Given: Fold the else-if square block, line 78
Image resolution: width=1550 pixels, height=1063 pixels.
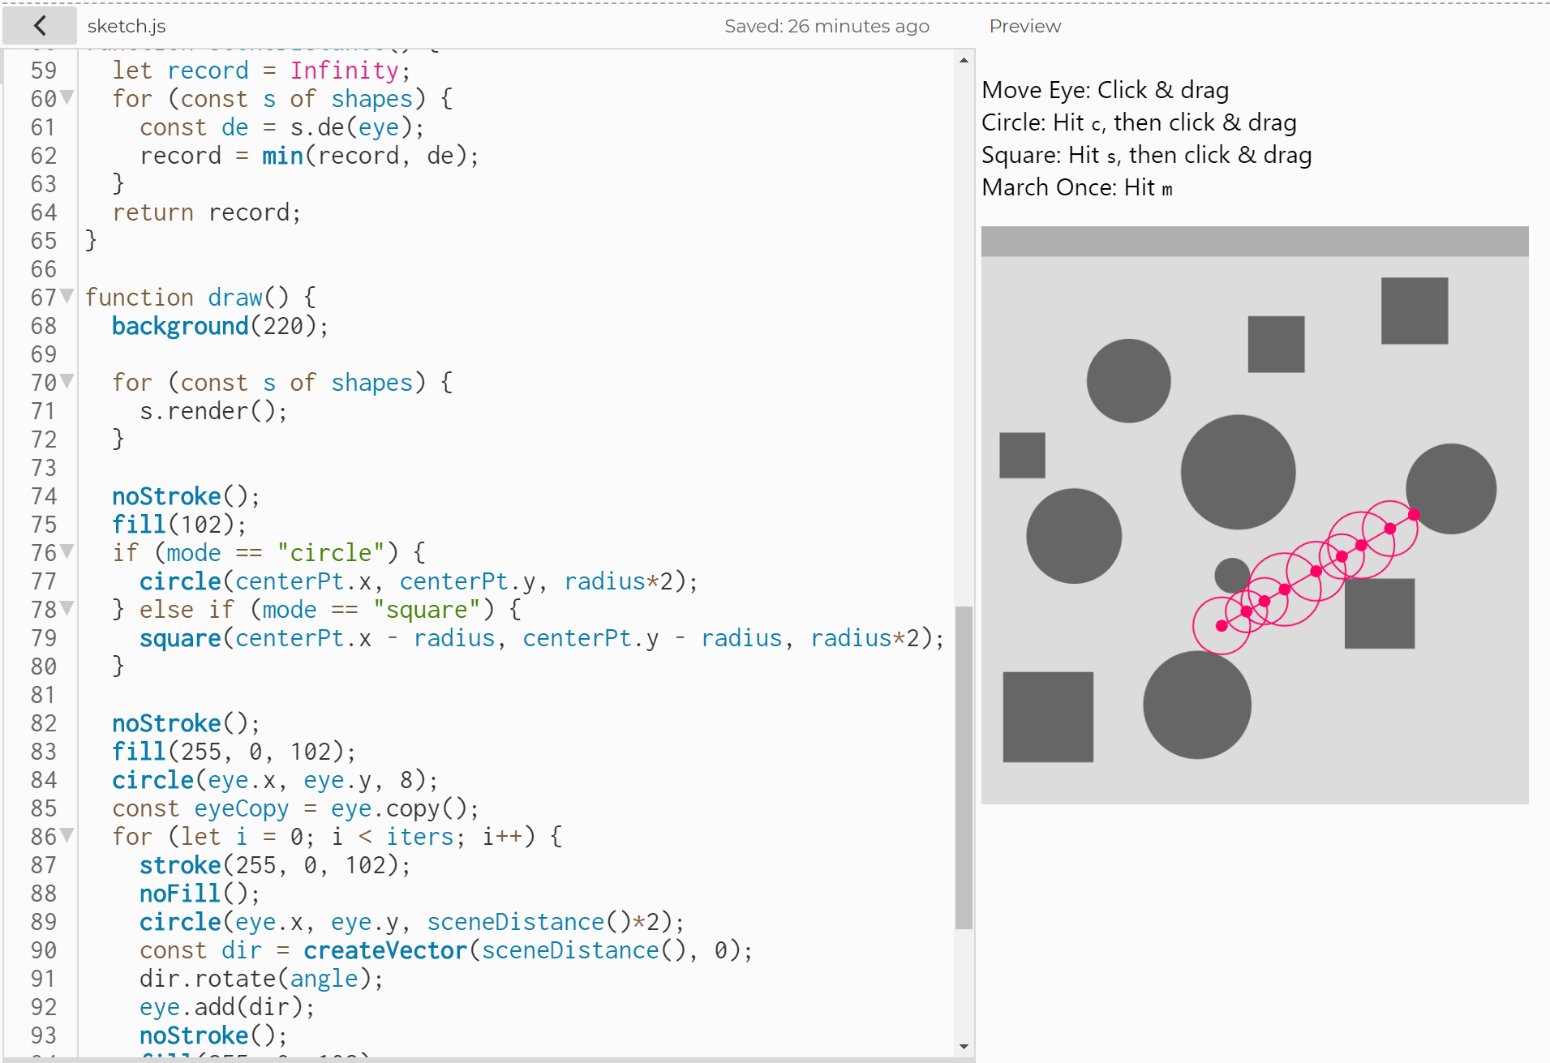Looking at the screenshot, I should coord(67,608).
